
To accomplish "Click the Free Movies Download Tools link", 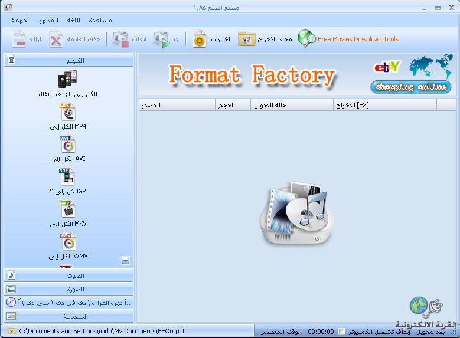I will tap(358, 39).
